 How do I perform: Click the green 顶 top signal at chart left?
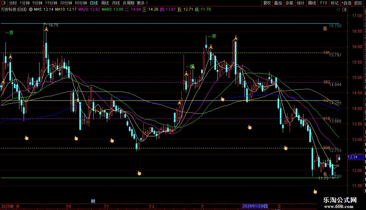click(9, 32)
